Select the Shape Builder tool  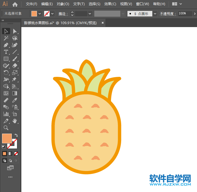pos(6,86)
